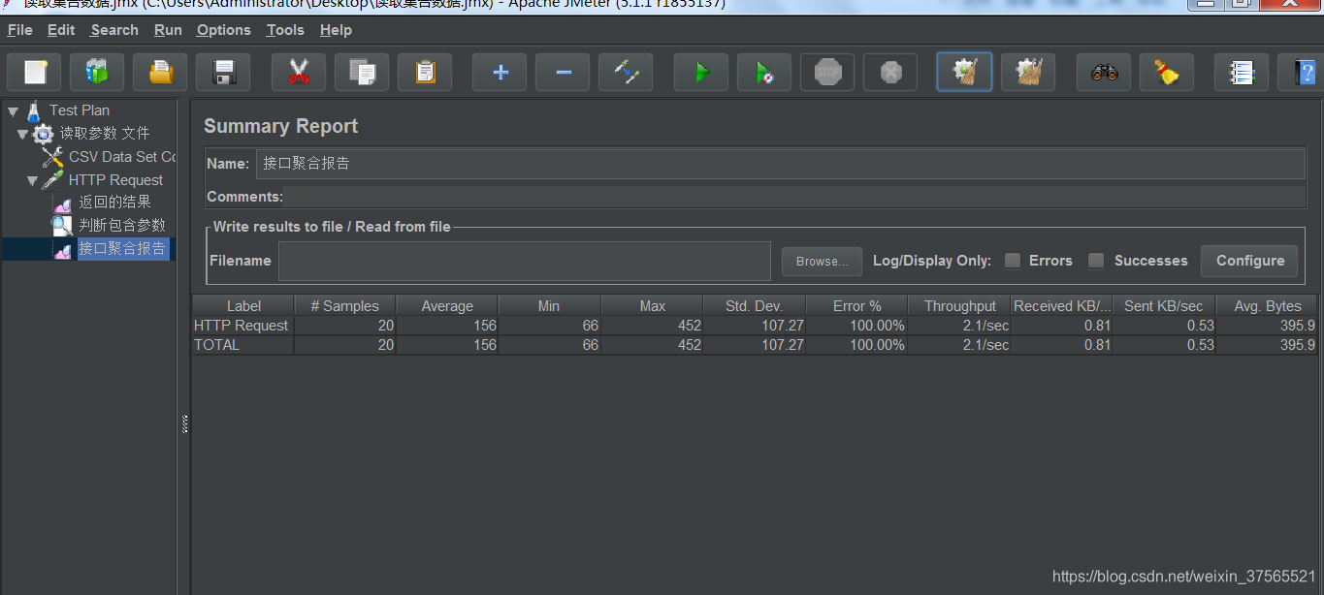Click the Std. Dev. column header
This screenshot has width=1324, height=595.
755,305
